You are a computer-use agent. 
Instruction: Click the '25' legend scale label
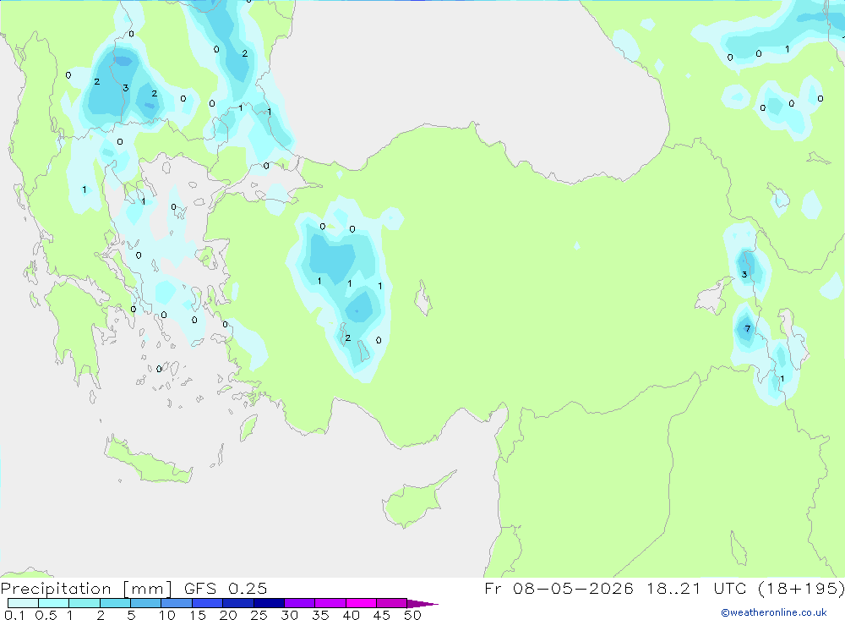click(259, 615)
